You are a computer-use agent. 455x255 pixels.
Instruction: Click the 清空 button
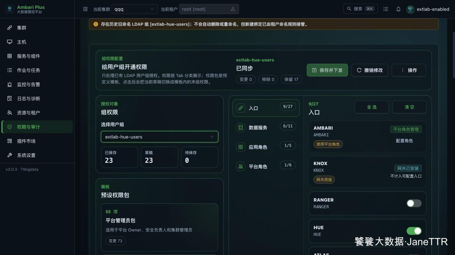pos(409,107)
